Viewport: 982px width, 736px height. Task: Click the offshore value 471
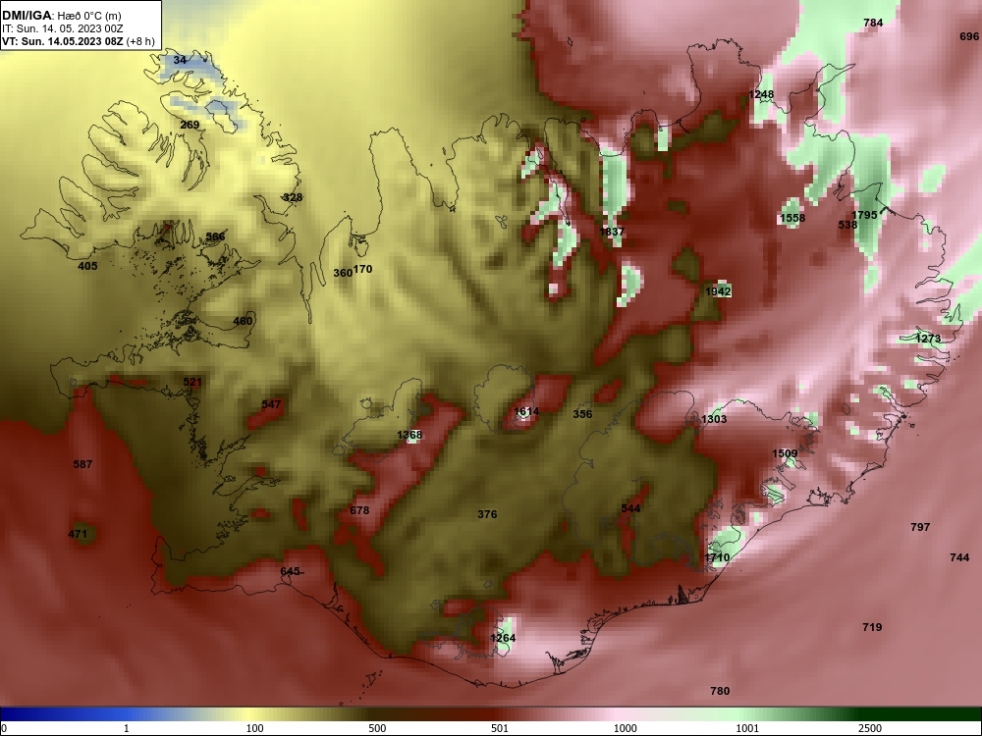click(x=78, y=534)
